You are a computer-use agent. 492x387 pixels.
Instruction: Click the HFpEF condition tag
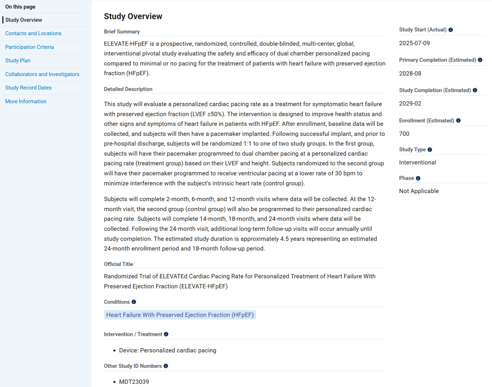click(x=180, y=315)
